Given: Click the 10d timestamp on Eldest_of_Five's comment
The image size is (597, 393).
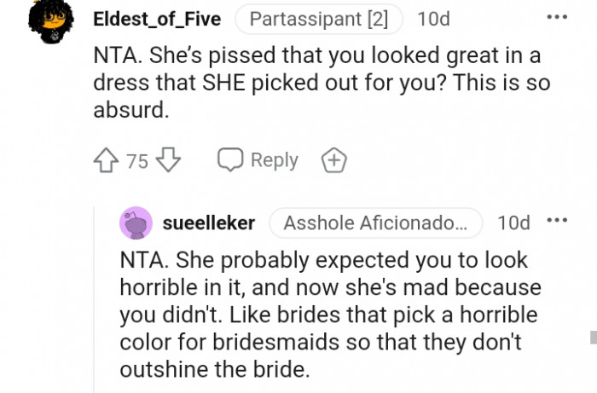Looking at the screenshot, I should tap(434, 18).
